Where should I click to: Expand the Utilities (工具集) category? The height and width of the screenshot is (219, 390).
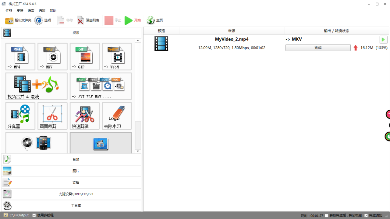71,206
